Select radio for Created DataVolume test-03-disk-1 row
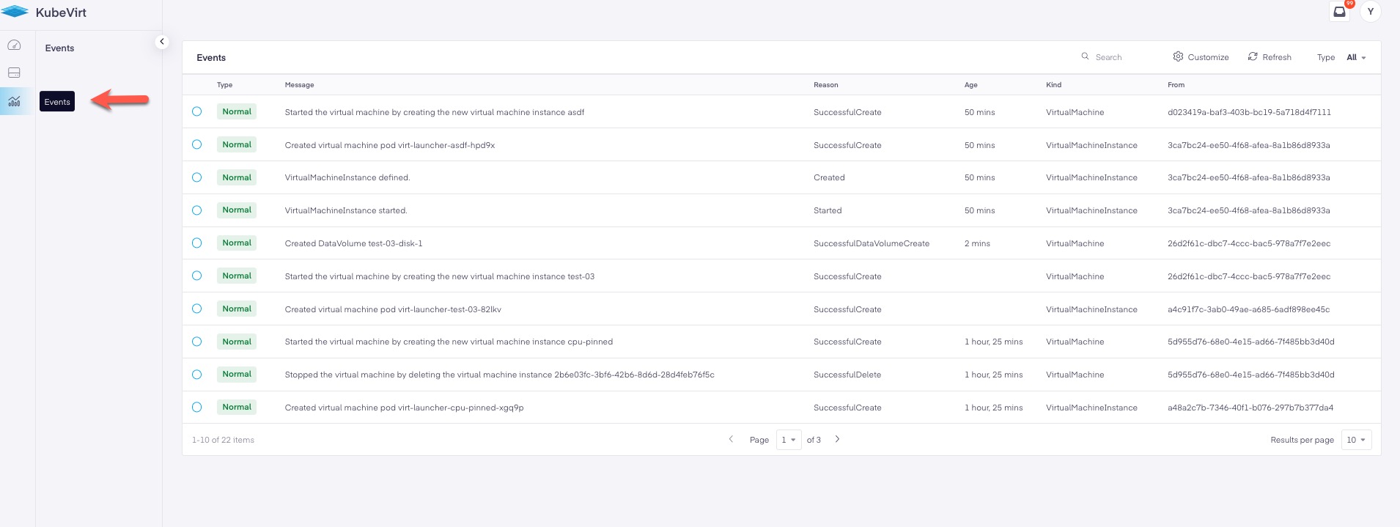The width and height of the screenshot is (1400, 527). (196, 243)
